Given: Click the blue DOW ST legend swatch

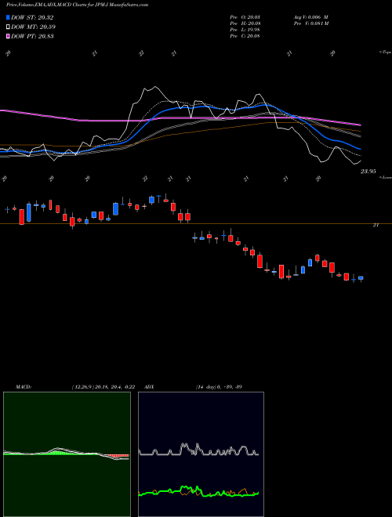Looking at the screenshot, I should (9, 17).
